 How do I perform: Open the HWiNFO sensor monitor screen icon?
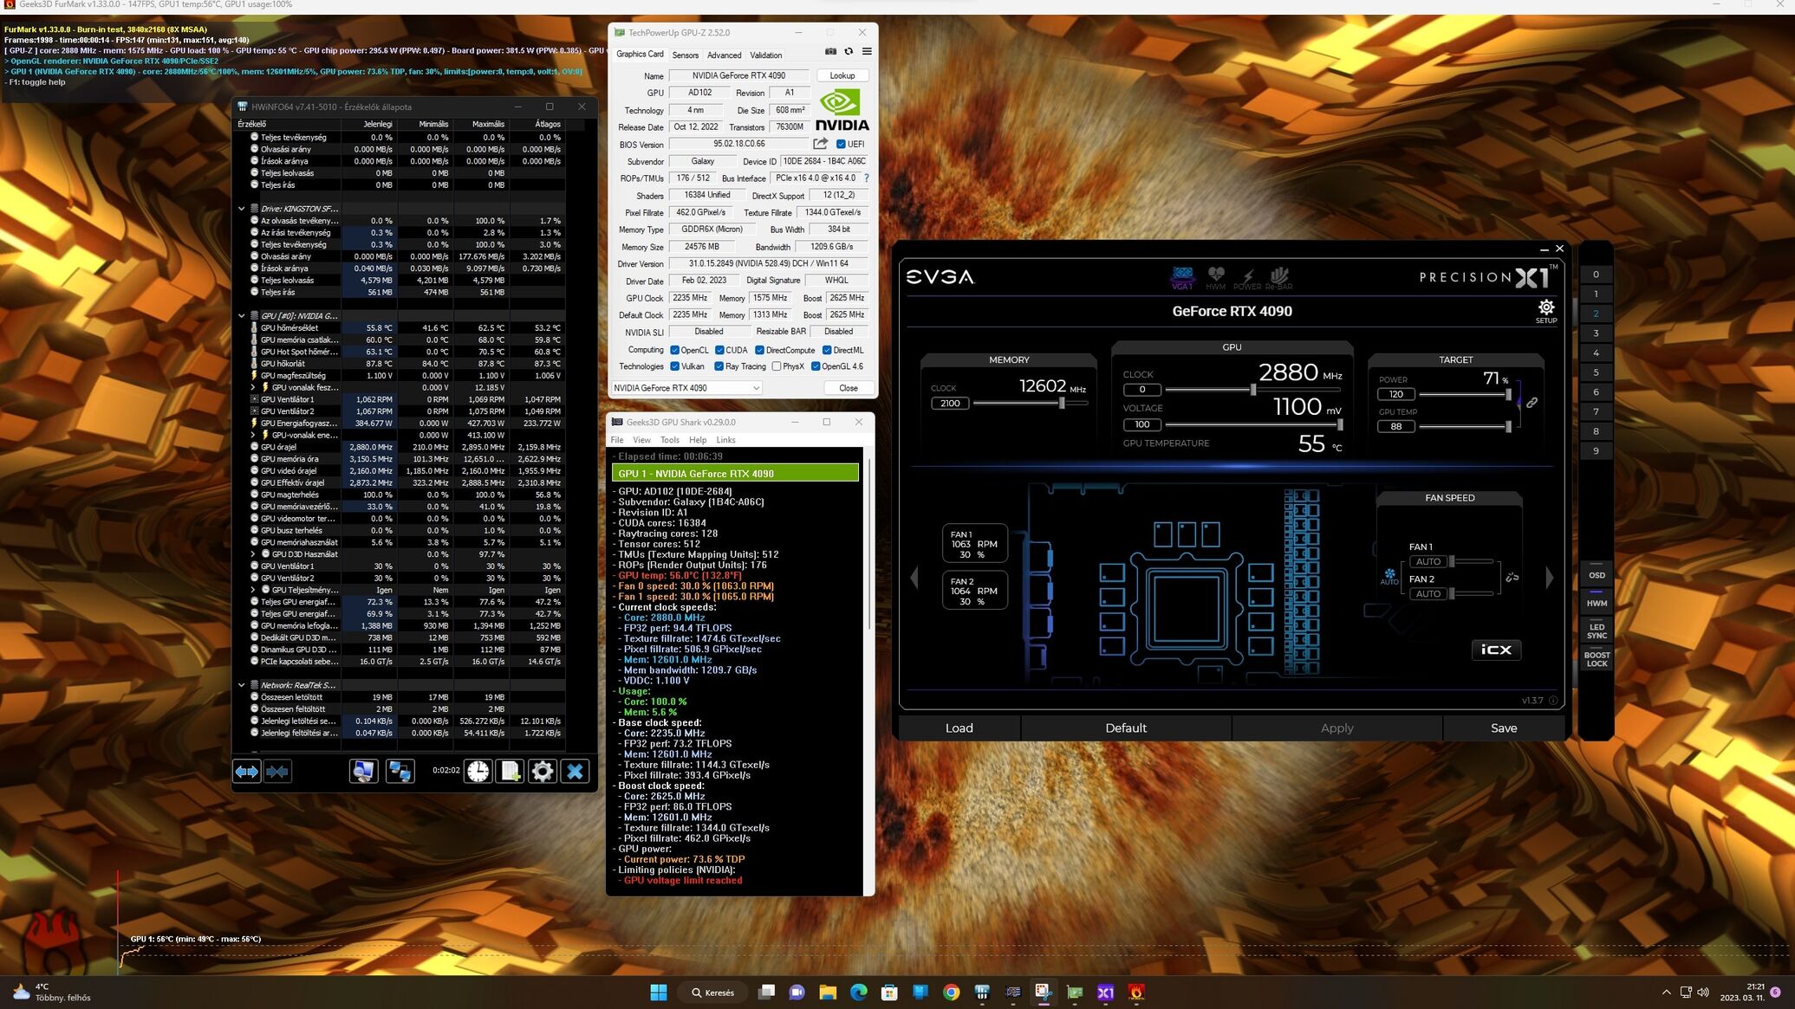363,771
